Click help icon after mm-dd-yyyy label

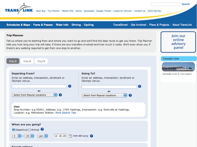point(92,136)
